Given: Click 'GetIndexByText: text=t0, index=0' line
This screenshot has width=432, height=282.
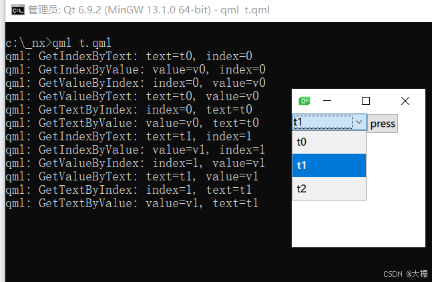Looking at the screenshot, I should [x=129, y=56].
